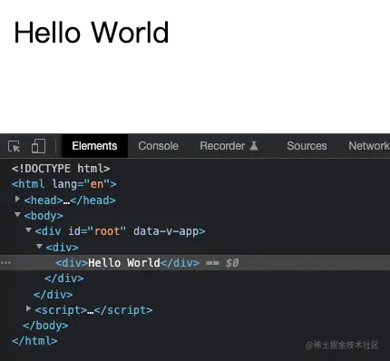Activate the inspect element picker icon
Image resolution: width=390 pixels, height=361 pixels.
point(15,146)
